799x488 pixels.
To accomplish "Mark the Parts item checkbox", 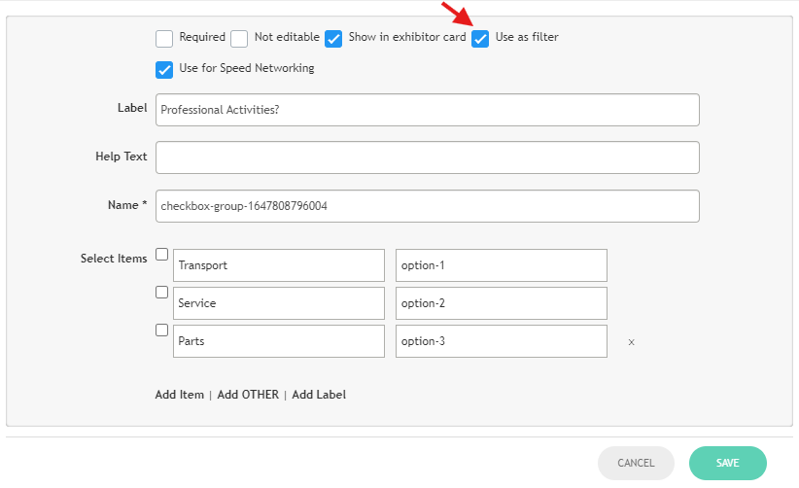I will coord(161,330).
